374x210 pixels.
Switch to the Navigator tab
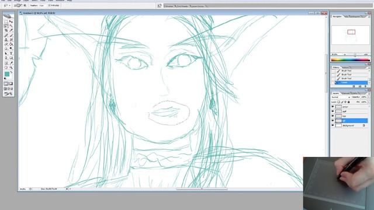click(337, 16)
